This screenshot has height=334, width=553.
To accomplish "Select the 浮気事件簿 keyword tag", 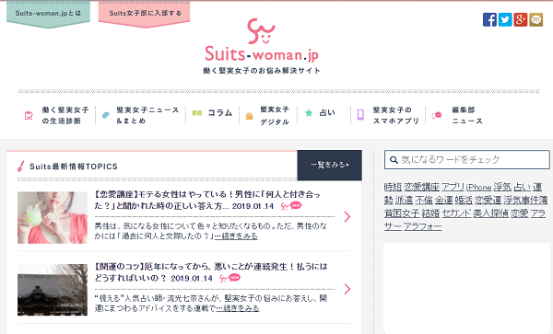I will click(525, 201).
